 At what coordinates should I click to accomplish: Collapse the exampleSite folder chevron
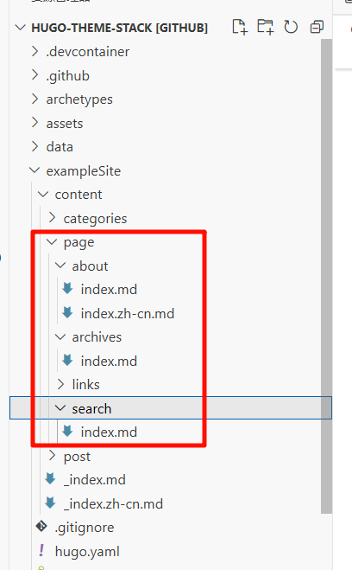(35, 170)
